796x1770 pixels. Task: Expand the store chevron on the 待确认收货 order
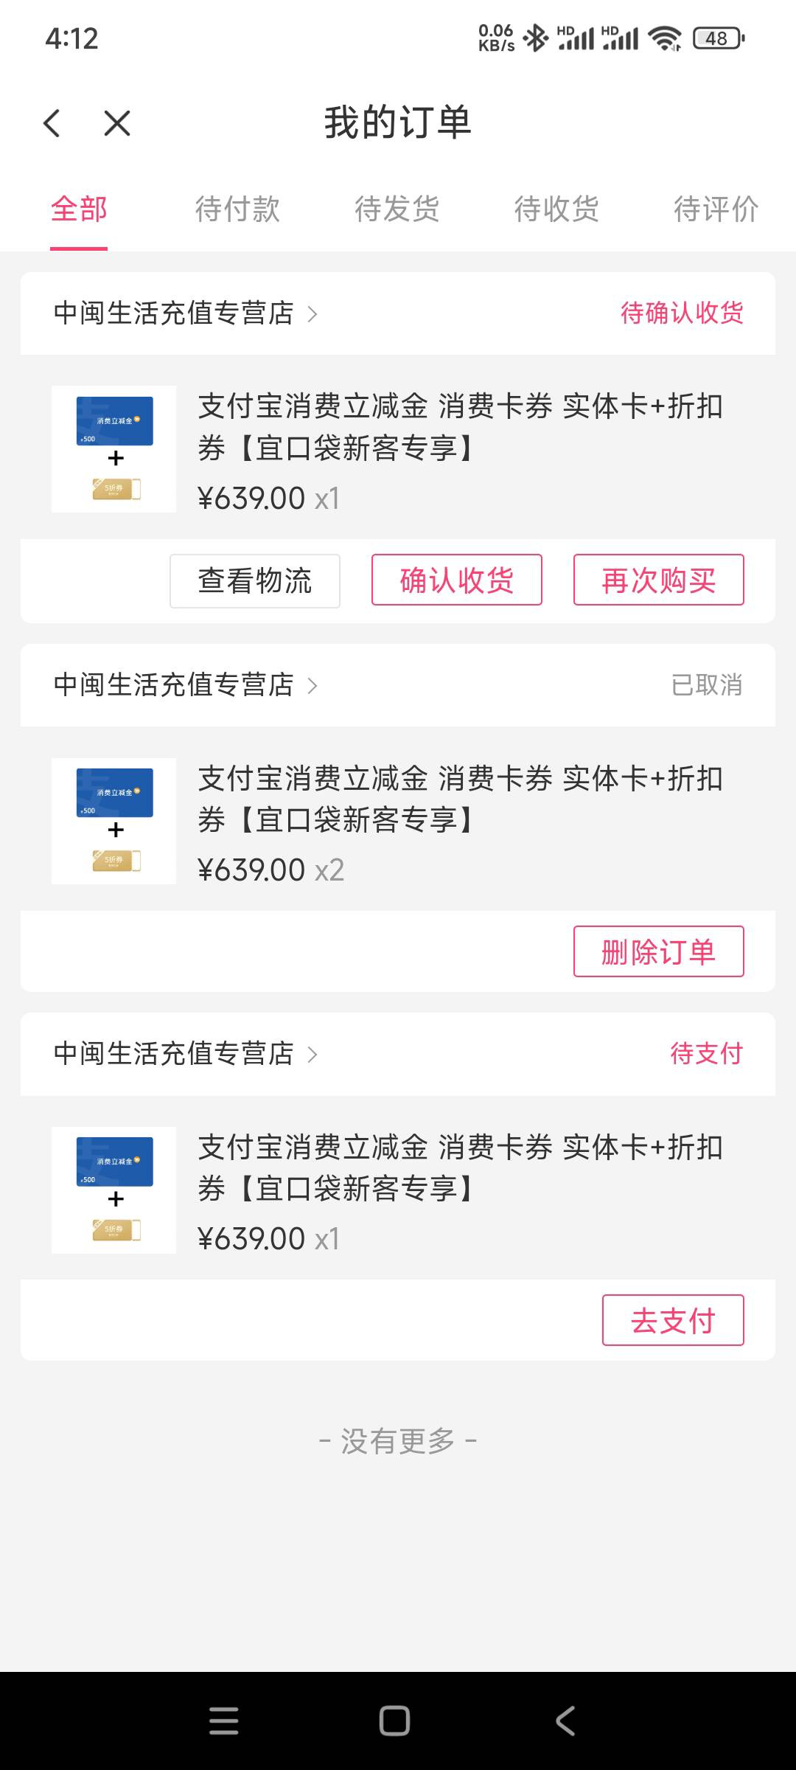click(313, 314)
